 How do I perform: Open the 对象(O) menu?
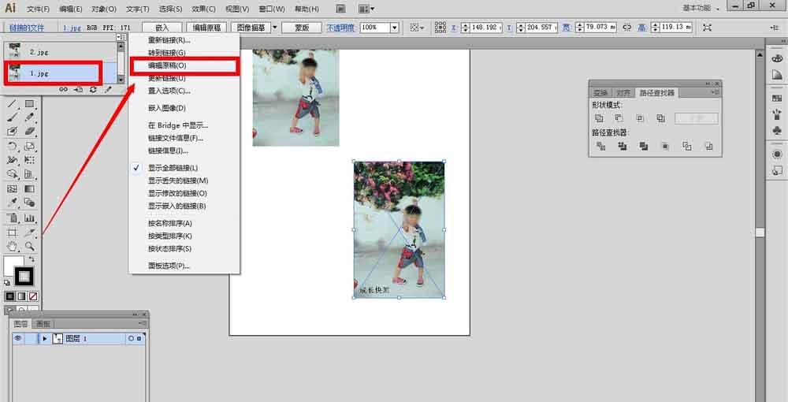[x=104, y=9]
